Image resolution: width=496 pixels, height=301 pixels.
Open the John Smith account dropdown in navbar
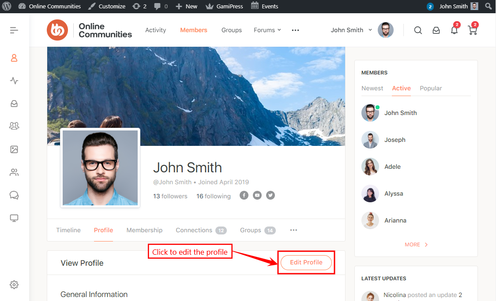(x=351, y=30)
